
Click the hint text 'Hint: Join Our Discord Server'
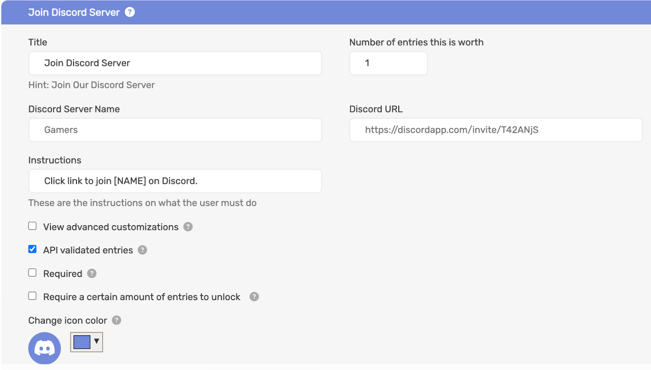[x=92, y=85]
